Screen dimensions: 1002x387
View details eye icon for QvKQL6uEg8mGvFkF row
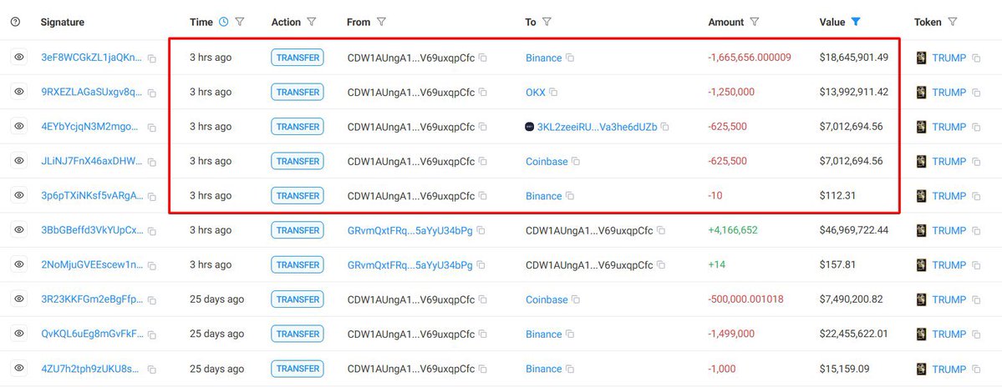(x=19, y=334)
